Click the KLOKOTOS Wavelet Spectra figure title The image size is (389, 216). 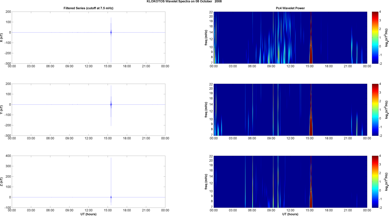184,2
